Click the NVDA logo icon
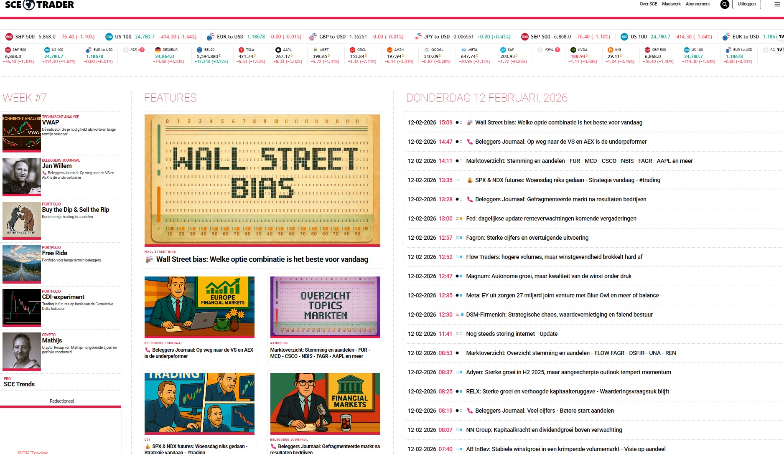 [x=574, y=50]
